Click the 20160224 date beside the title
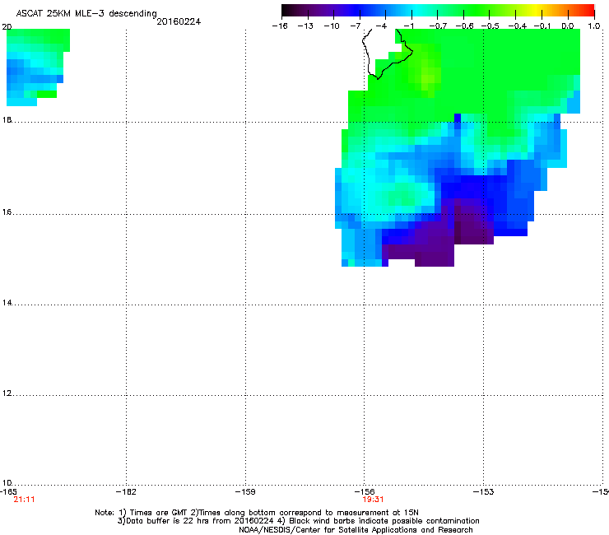 [x=179, y=21]
